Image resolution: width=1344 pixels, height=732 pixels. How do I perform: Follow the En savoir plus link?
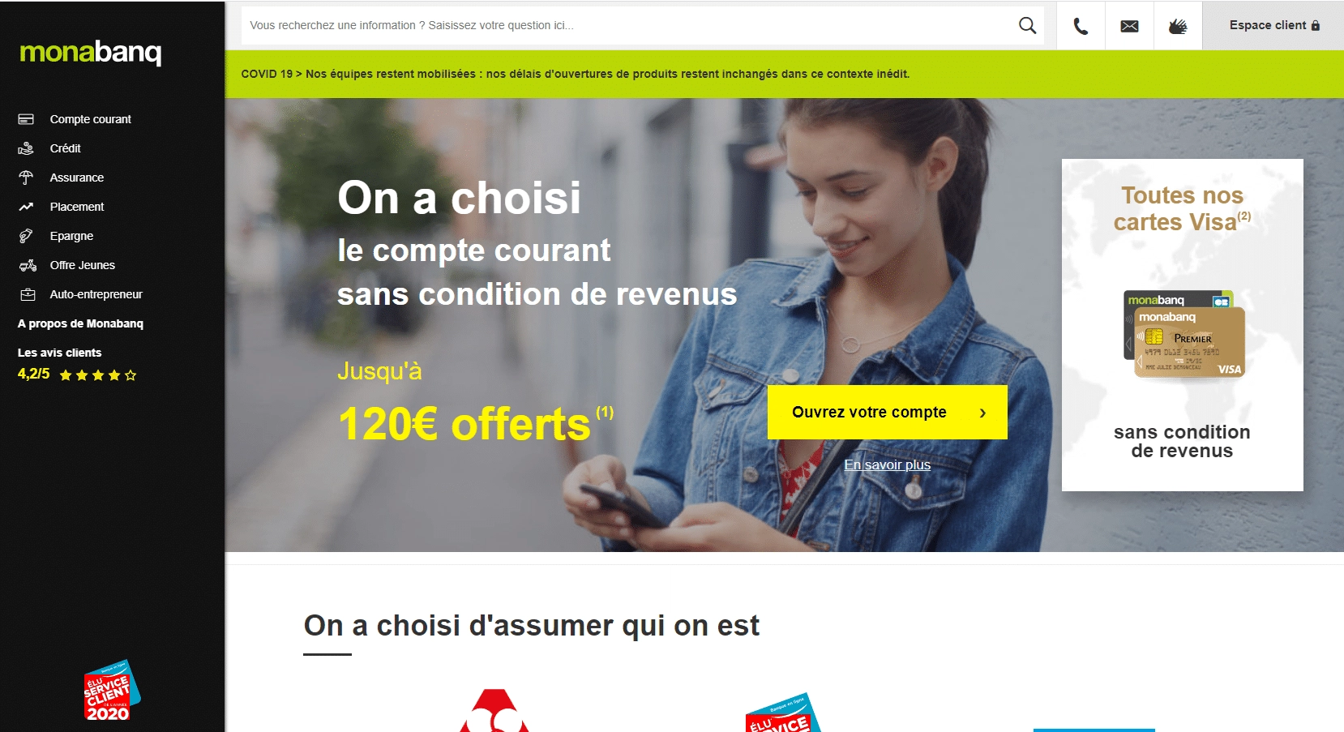click(887, 464)
